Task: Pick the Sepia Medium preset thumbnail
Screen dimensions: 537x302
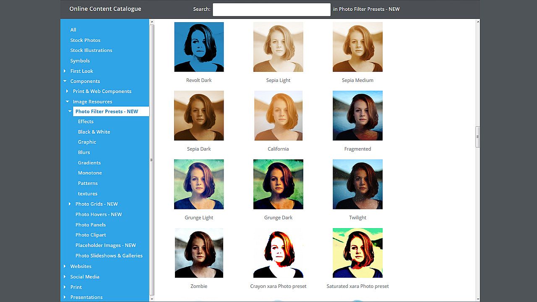Action: (x=357, y=47)
